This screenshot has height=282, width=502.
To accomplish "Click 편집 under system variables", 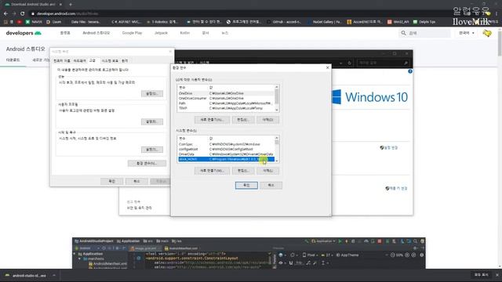I will [243, 171].
